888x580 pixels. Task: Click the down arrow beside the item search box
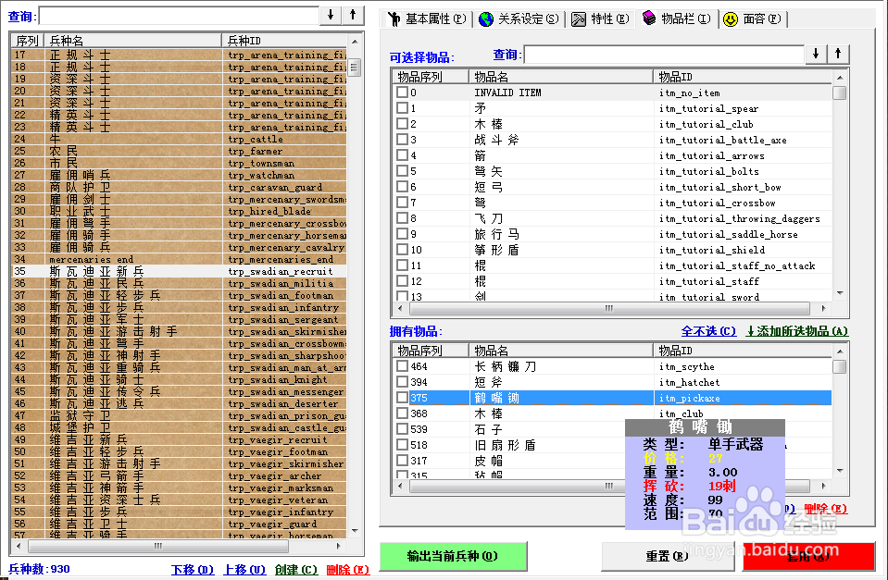point(816,55)
